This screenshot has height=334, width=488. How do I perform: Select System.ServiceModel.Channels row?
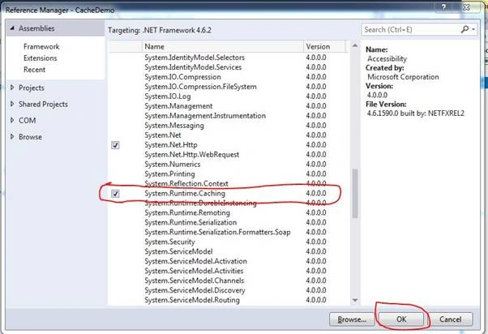pyautogui.click(x=228, y=280)
